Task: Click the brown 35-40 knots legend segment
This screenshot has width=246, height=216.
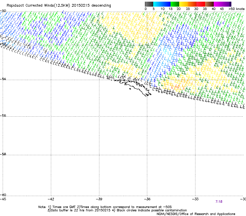Action: (x=209, y=4)
